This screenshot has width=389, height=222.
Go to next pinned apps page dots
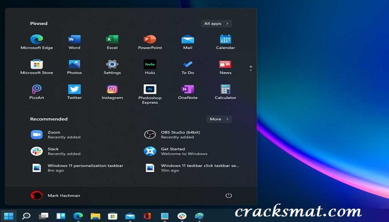tap(251, 68)
